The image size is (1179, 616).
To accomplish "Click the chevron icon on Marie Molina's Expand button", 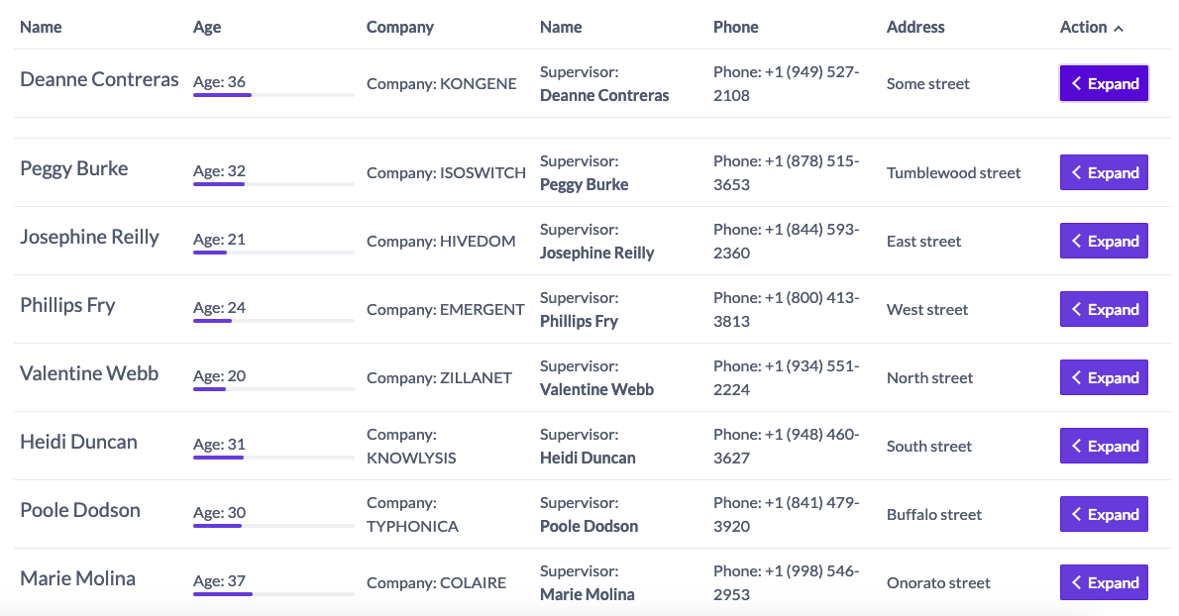I will 1076,582.
